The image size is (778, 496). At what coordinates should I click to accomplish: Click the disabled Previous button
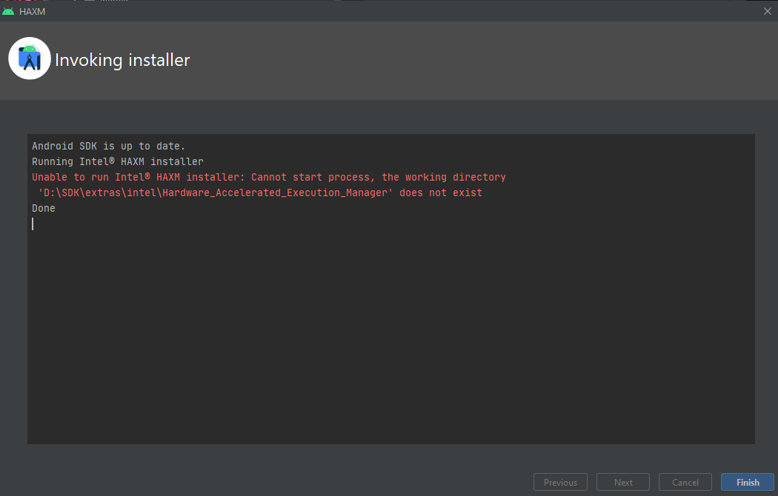[x=560, y=482]
